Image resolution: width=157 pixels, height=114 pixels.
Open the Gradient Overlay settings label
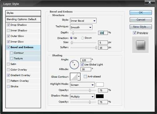tap(20, 75)
